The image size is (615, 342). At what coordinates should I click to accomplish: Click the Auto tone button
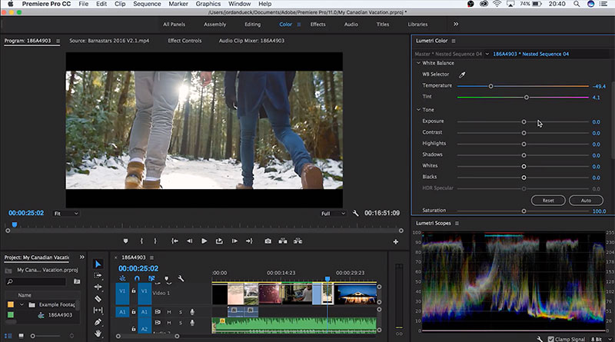pyautogui.click(x=586, y=201)
